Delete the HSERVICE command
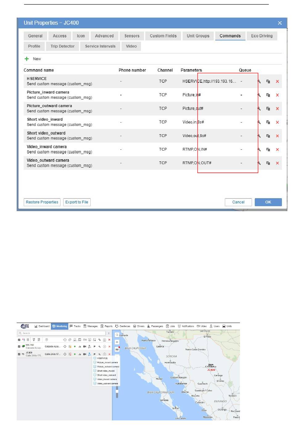The image size is (293, 438). 277,81
